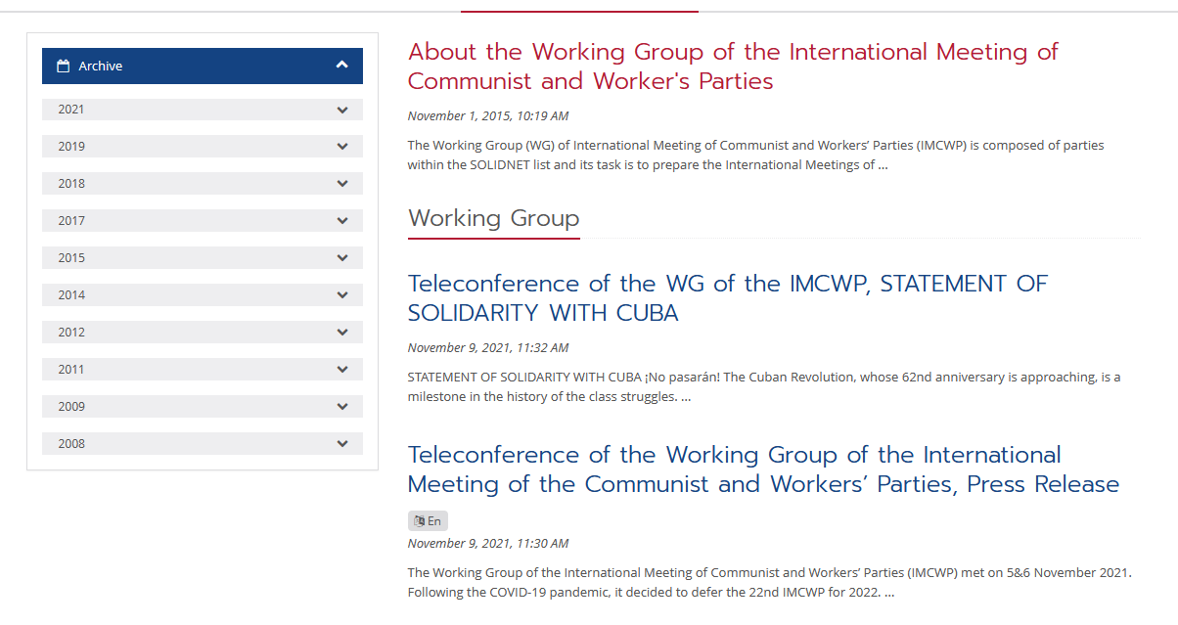Click the down arrow icon for 2014
The height and width of the screenshot is (625, 1178).
(x=342, y=295)
